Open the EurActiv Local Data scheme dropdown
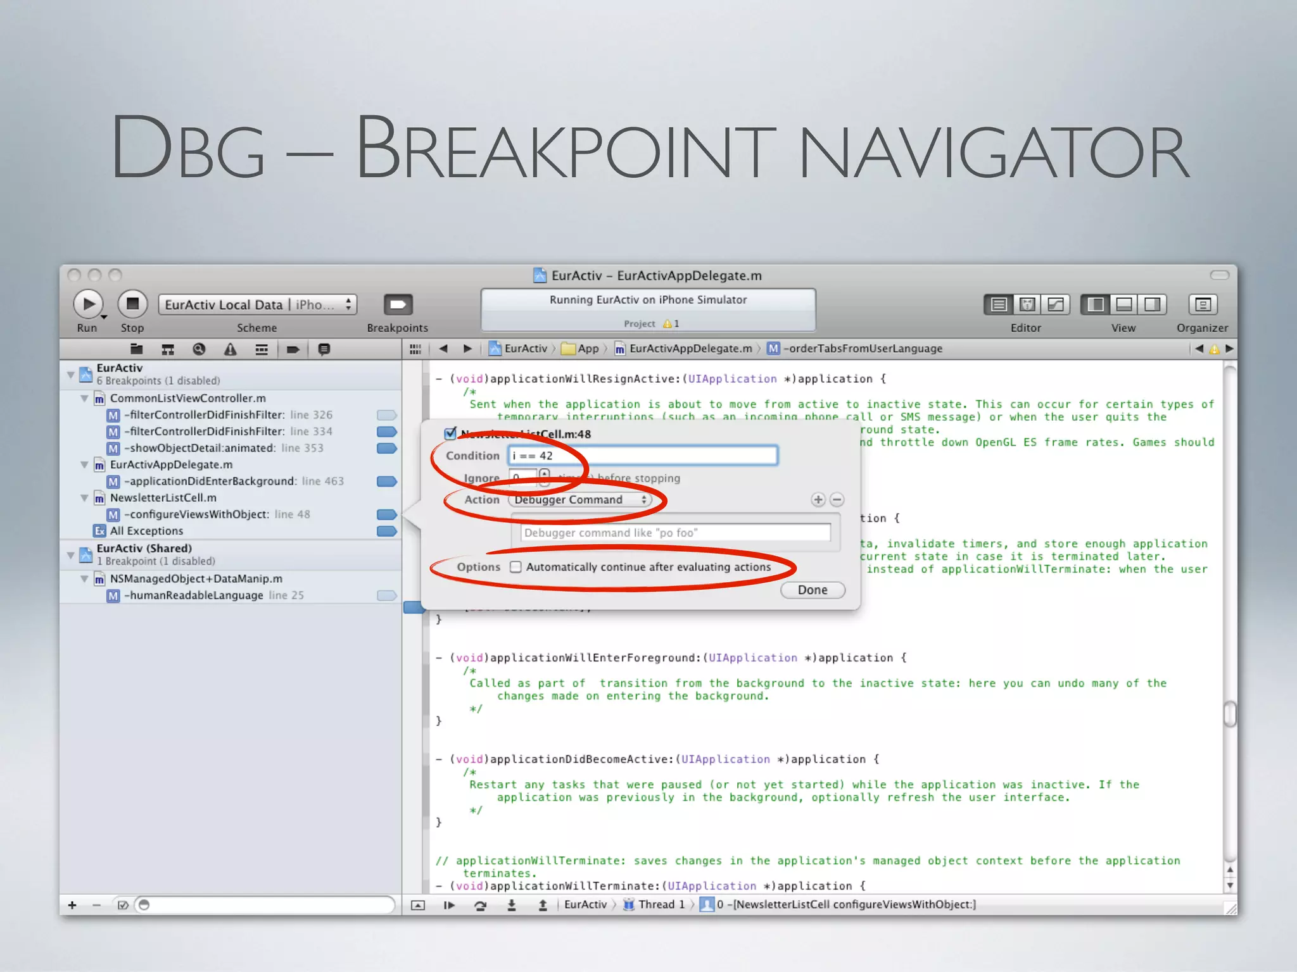This screenshot has width=1297, height=972. coord(258,304)
